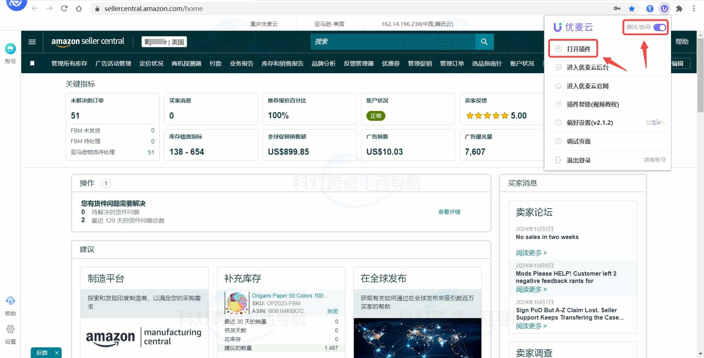Viewport: 704px width, 358px height.
Task: Click the extensions puzzle icon in Chrome
Action: coord(679,8)
